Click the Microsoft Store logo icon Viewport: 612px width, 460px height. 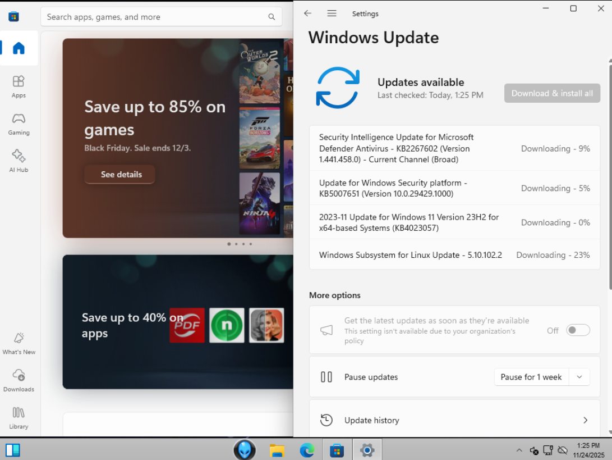click(x=13, y=16)
